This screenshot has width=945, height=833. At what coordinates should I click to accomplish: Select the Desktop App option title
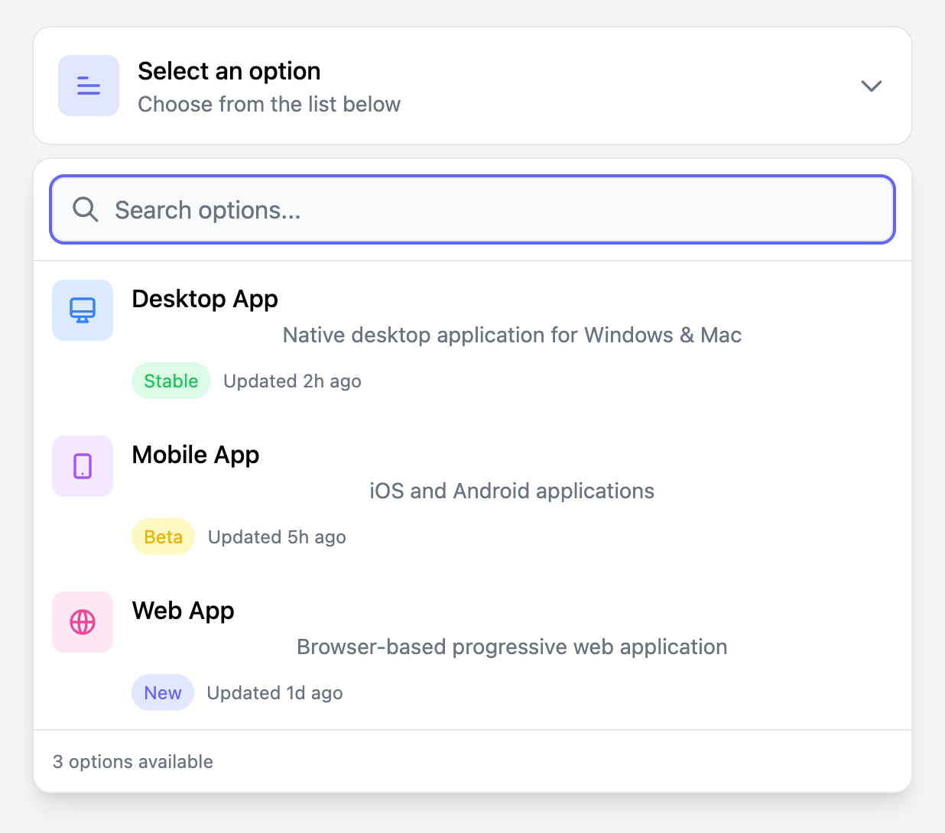pos(205,299)
